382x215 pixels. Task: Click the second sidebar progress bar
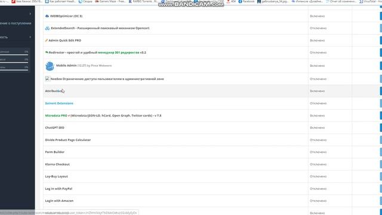click(14, 62)
